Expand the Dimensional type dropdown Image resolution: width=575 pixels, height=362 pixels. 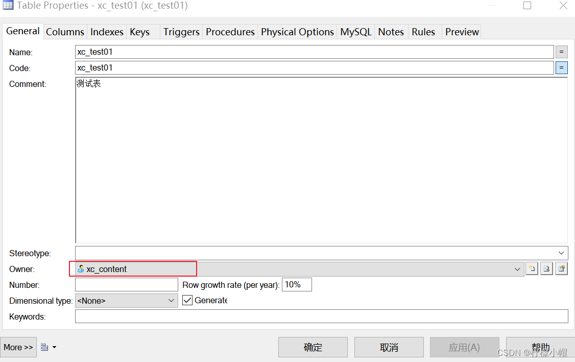click(172, 301)
